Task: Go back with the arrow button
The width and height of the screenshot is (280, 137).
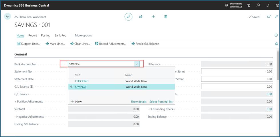Action: pyautogui.click(x=7, y=16)
